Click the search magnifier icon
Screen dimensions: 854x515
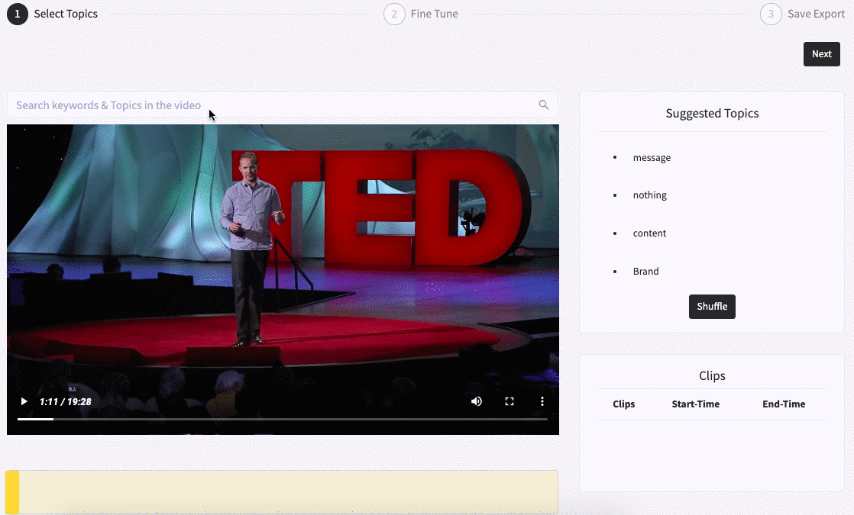[x=544, y=105]
